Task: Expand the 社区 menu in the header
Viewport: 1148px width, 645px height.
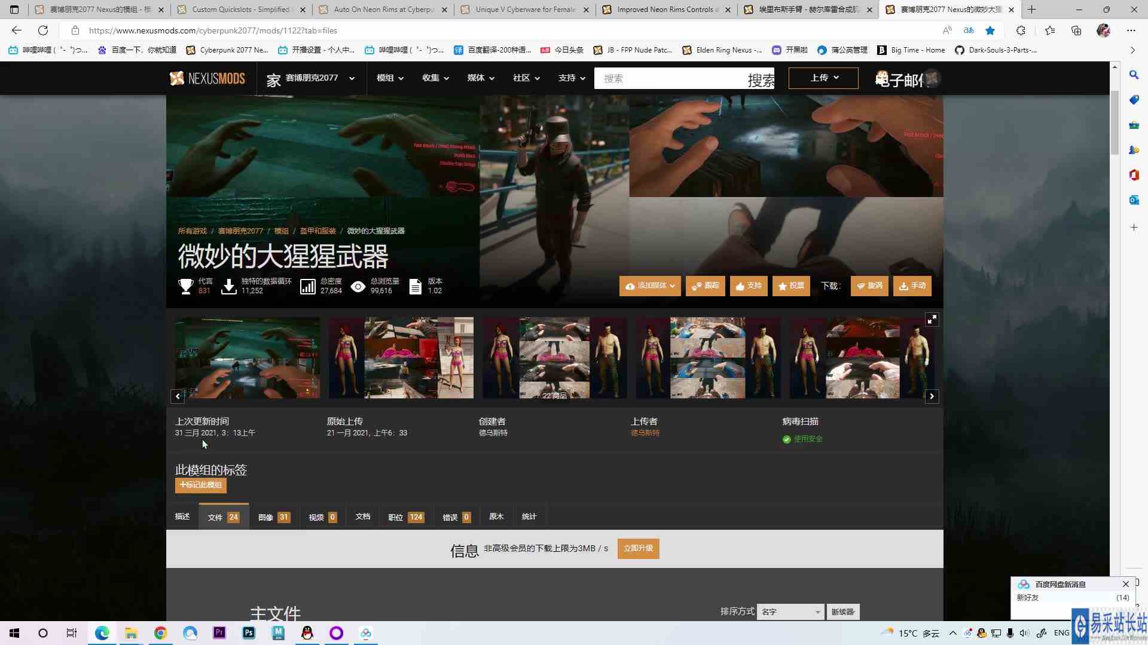Action: tap(526, 78)
